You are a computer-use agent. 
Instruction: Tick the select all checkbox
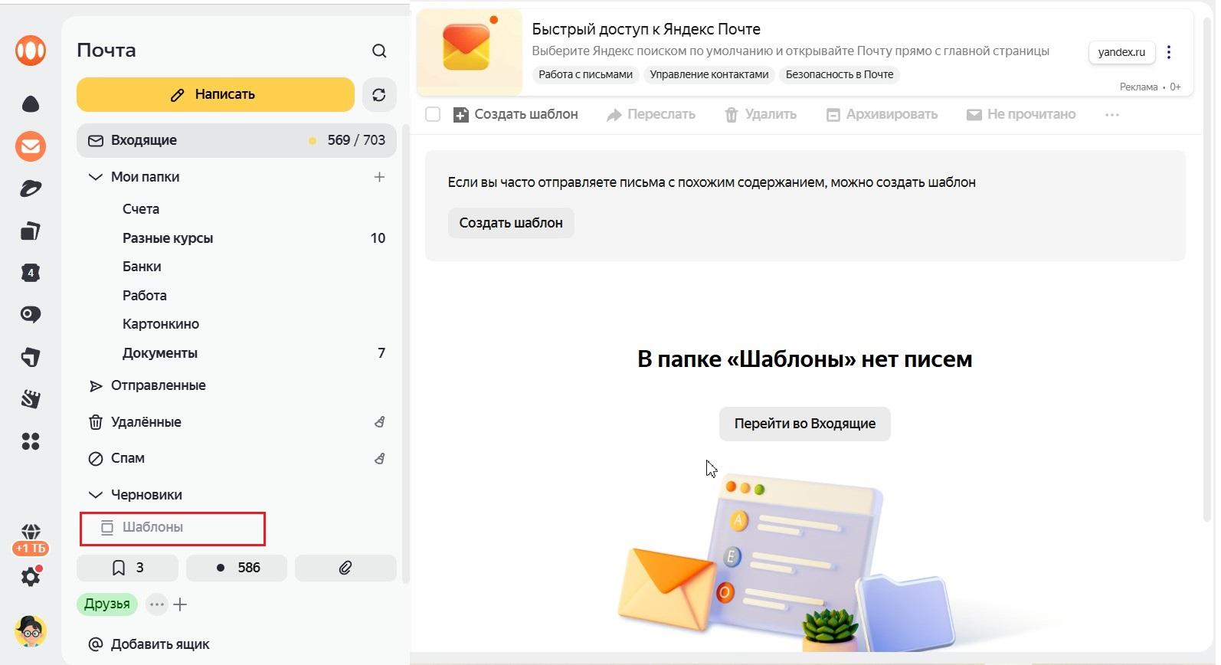[x=433, y=115]
